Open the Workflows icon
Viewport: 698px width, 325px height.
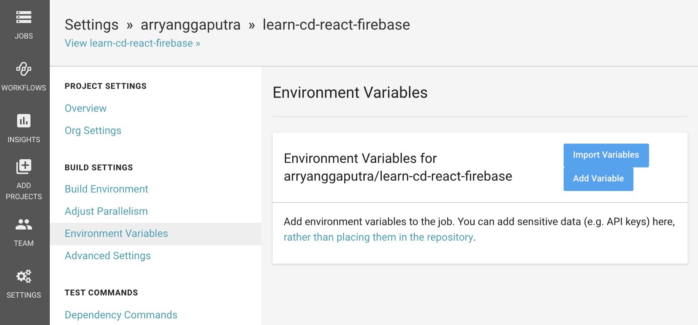tap(24, 69)
